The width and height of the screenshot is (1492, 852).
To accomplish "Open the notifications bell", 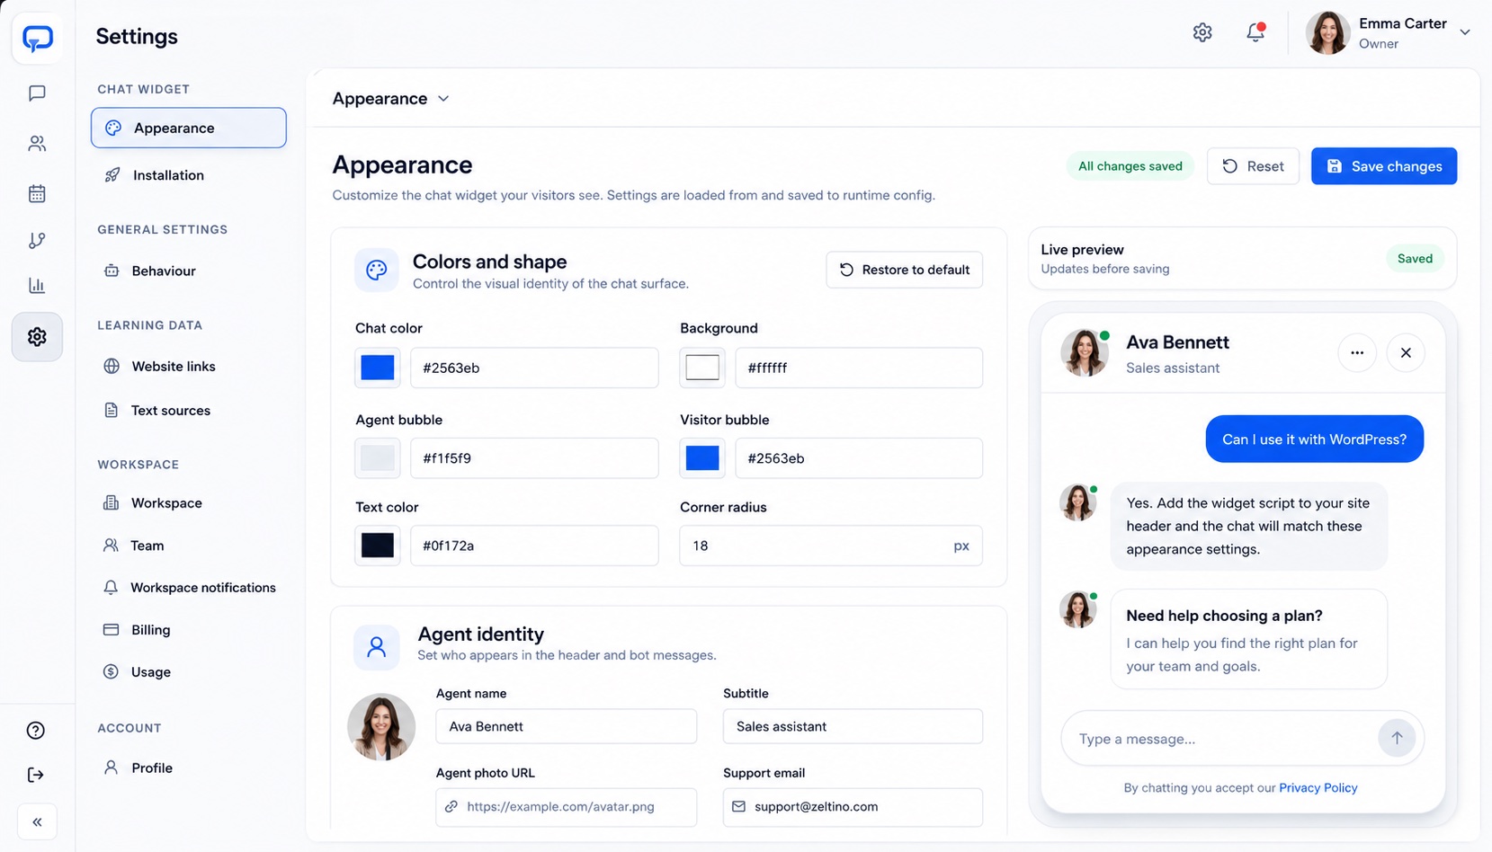I will click(1255, 32).
